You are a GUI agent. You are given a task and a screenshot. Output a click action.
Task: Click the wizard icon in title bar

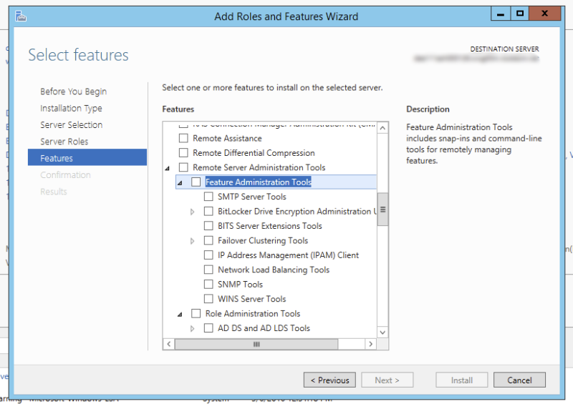pyautogui.click(x=22, y=16)
